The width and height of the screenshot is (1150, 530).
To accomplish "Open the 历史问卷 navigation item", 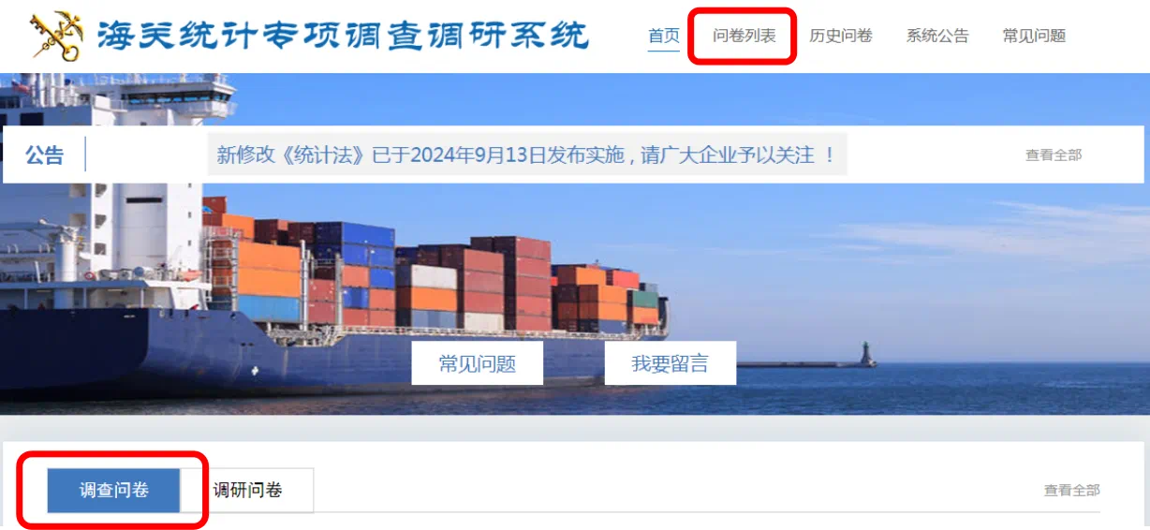I will click(841, 36).
